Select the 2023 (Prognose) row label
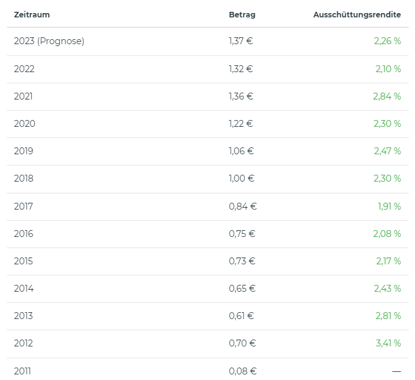 (49, 41)
